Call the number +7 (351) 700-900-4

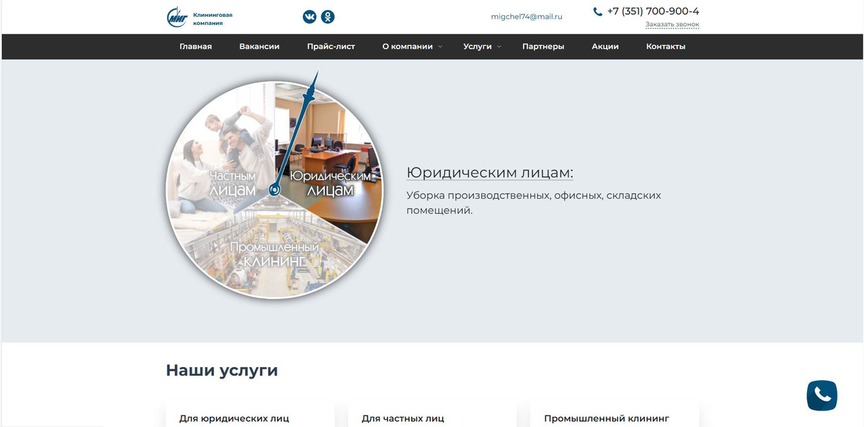tap(653, 11)
